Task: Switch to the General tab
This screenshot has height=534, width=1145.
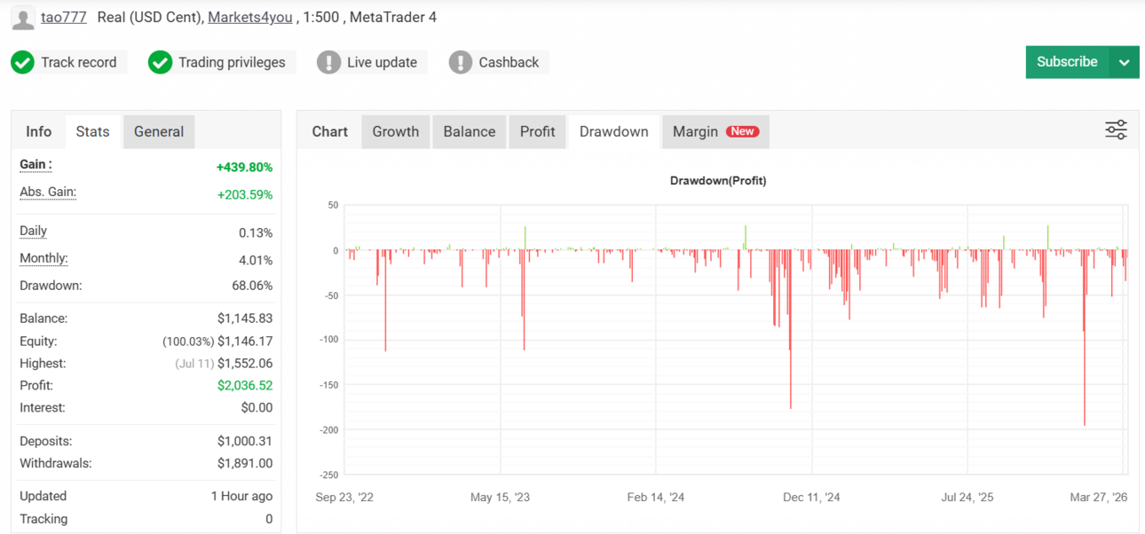Action: (159, 131)
